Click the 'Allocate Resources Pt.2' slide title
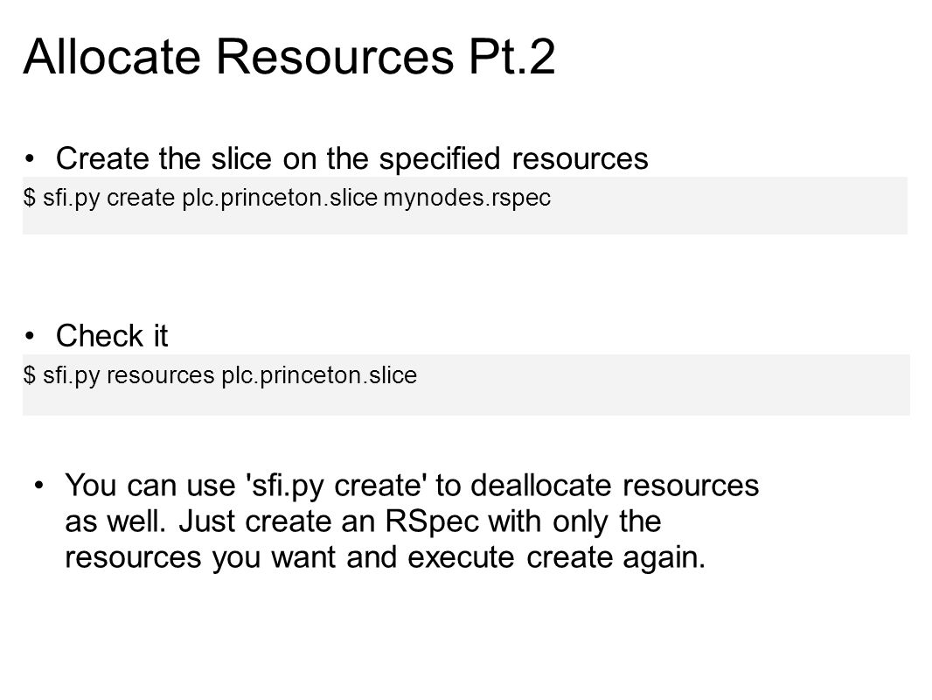Viewport: 932px width, 700px height. tap(289, 57)
